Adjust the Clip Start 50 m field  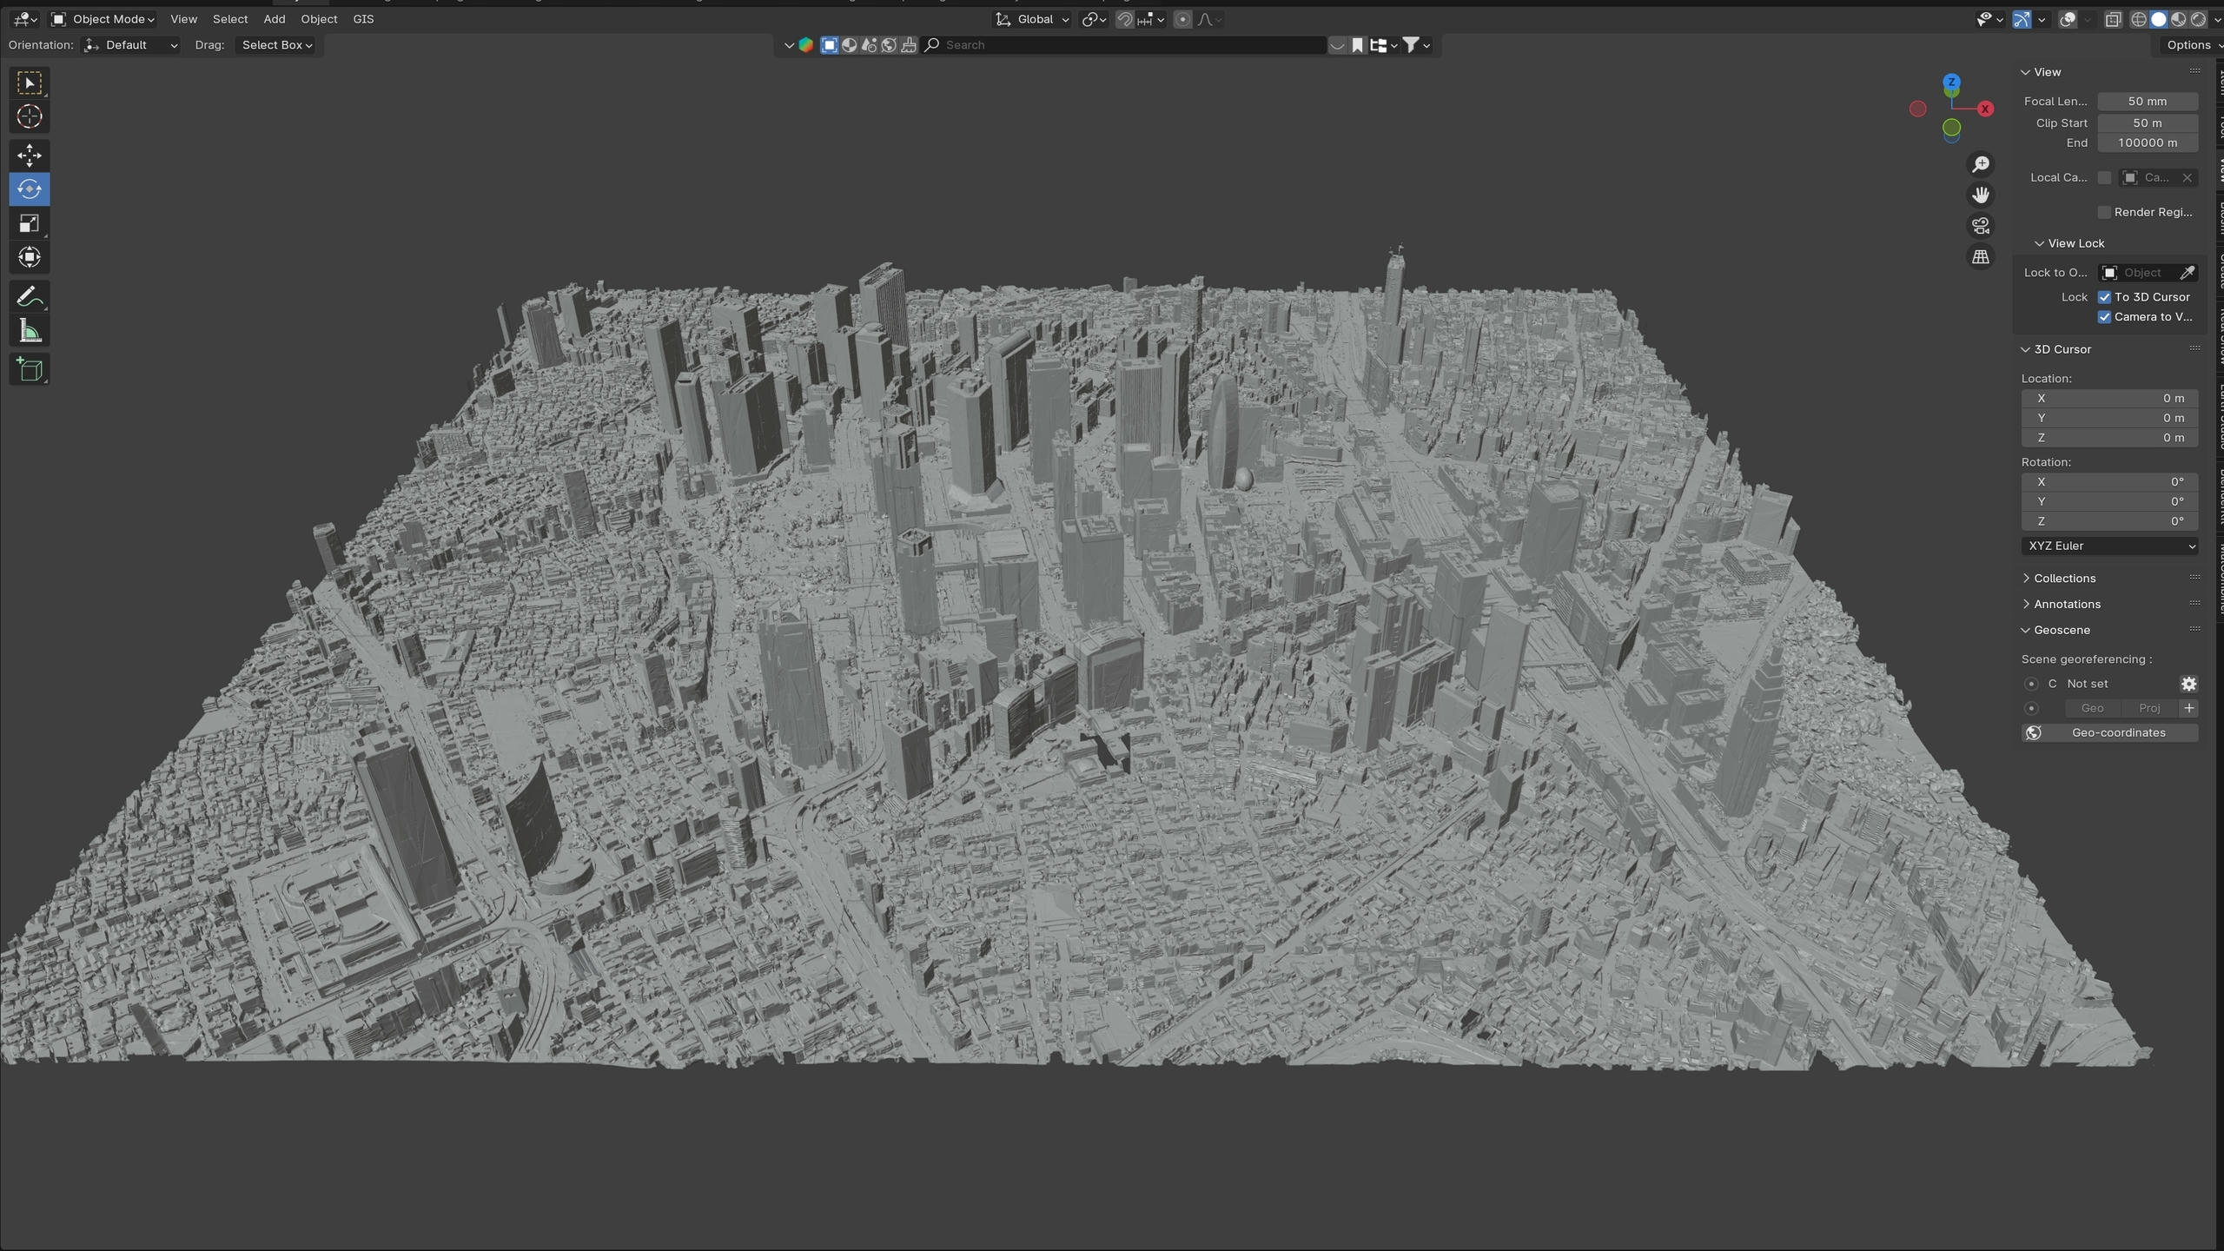pos(2148,123)
